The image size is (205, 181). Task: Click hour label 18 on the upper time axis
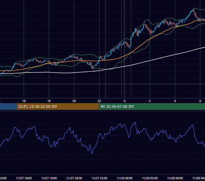coord(49,101)
